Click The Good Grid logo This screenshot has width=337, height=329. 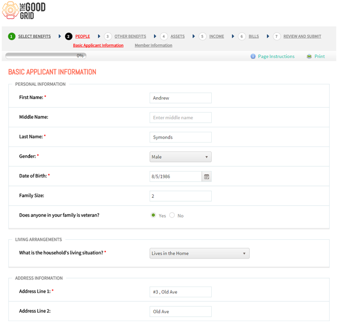24,10
